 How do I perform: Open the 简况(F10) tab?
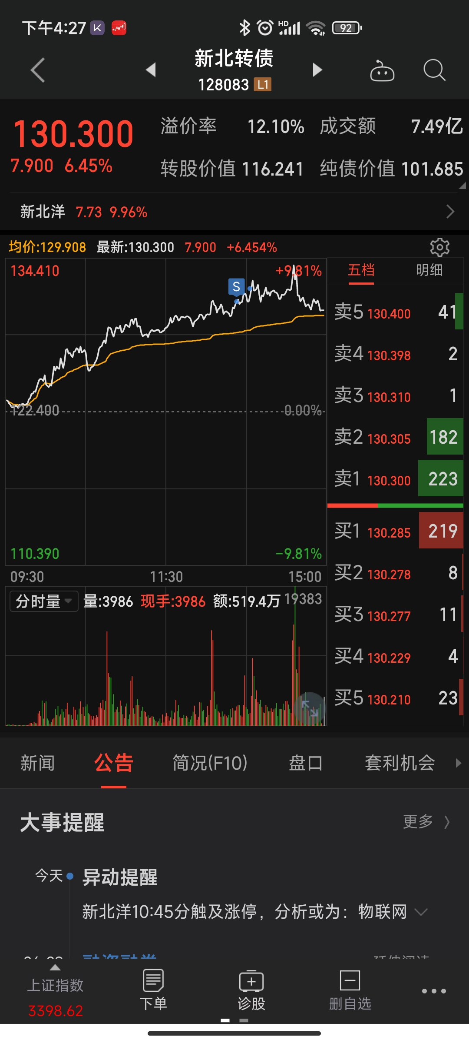tap(210, 763)
